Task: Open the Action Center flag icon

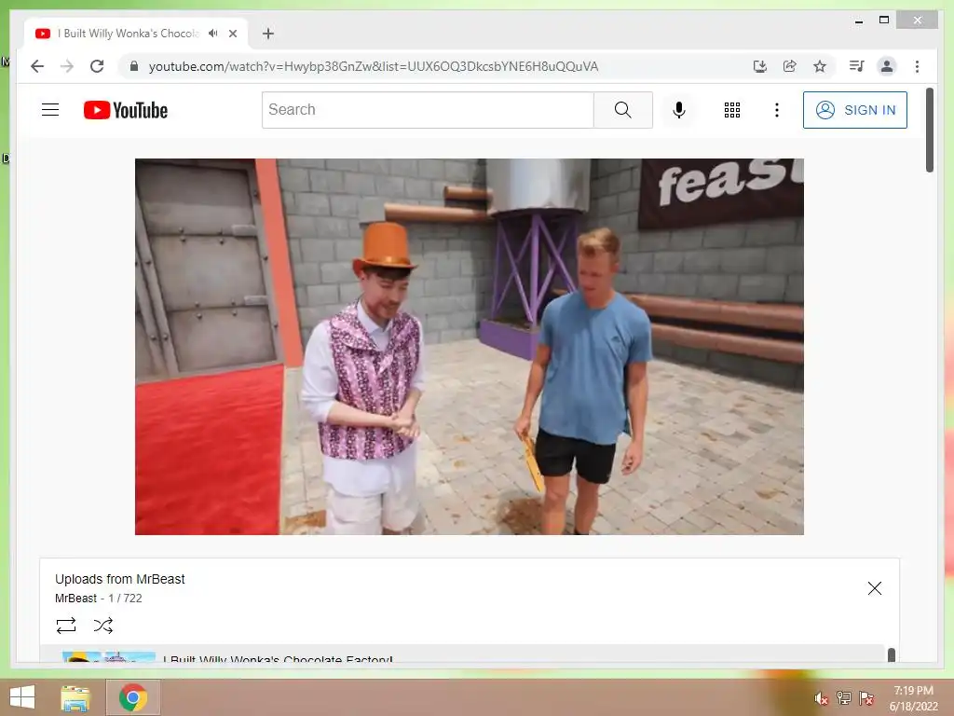Action: (865, 697)
